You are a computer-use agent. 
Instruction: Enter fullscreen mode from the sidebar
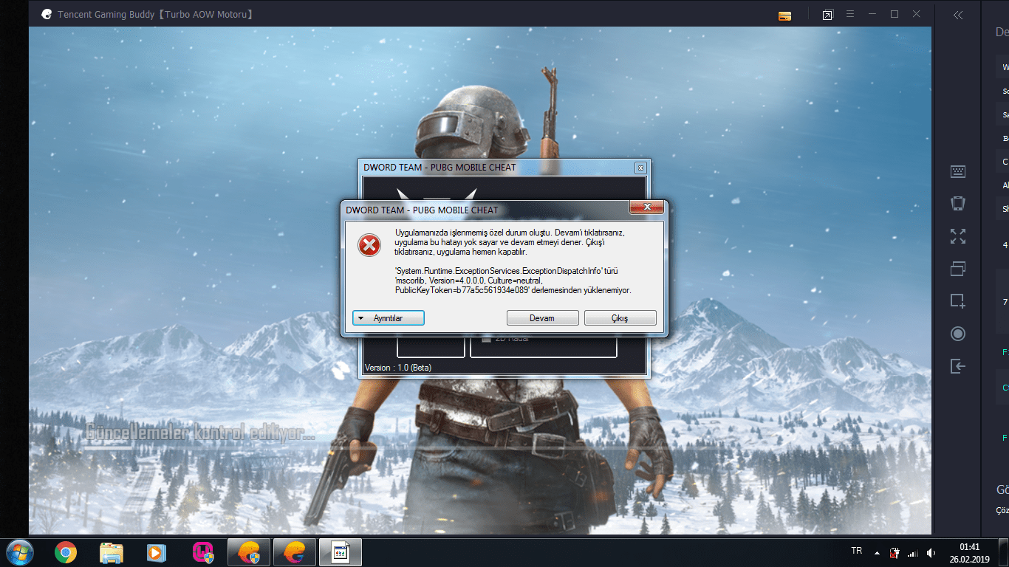[958, 236]
